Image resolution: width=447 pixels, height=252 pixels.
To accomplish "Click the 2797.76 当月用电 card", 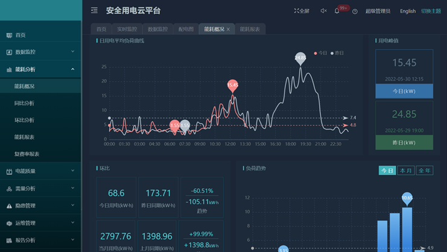I will pos(115,236).
